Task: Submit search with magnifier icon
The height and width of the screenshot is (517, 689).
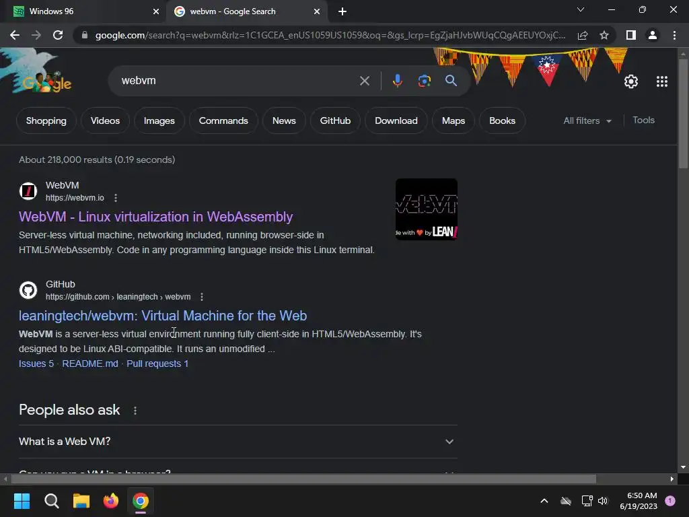Action: click(x=451, y=81)
